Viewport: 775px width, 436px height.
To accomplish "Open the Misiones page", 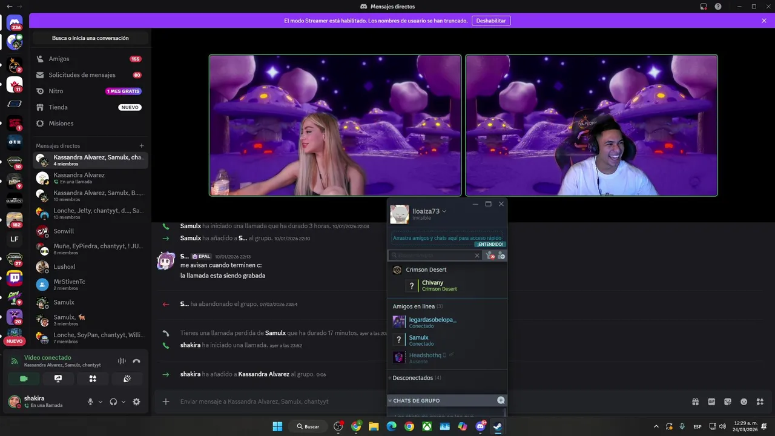I will (x=90, y=123).
